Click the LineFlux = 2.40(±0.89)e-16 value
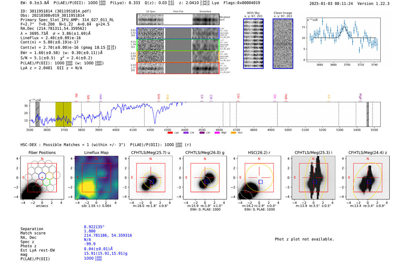The height and width of the screenshot is (279, 410). [51, 38]
